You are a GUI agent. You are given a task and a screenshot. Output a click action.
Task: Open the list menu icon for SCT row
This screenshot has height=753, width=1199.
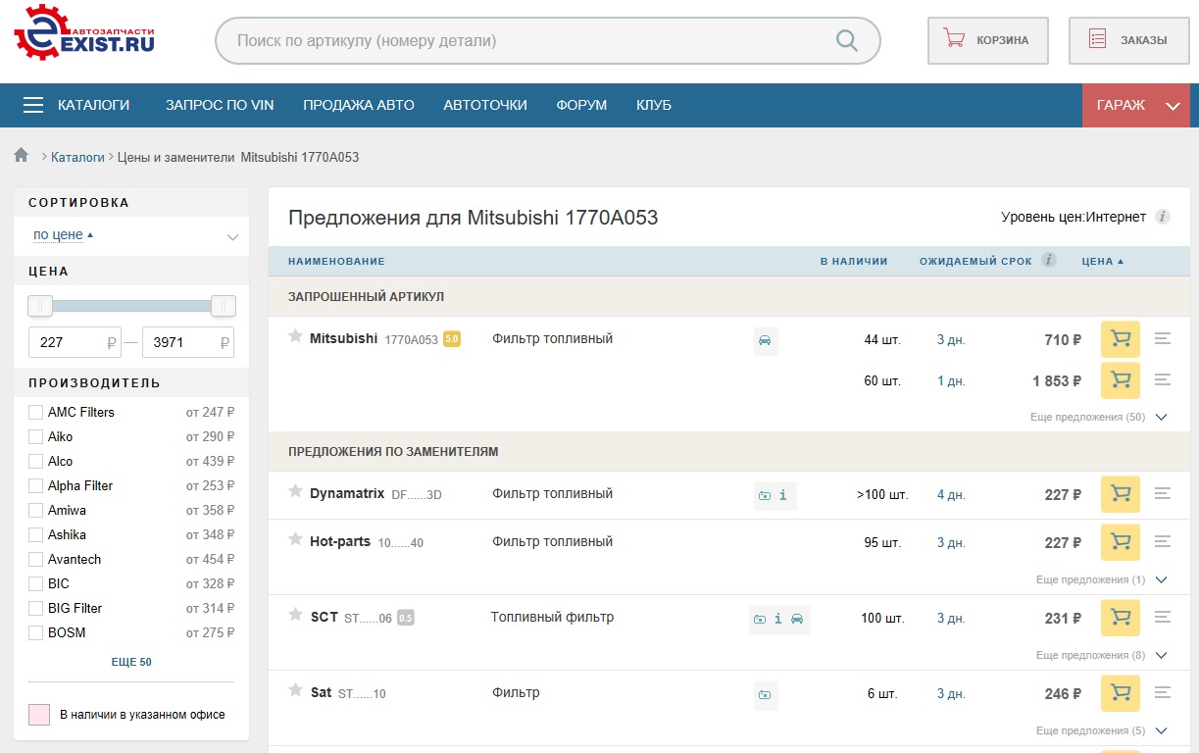click(x=1163, y=618)
